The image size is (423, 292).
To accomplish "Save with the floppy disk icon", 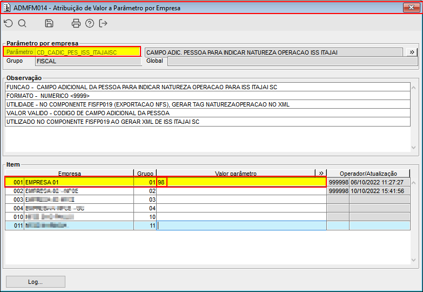I will (x=49, y=23).
